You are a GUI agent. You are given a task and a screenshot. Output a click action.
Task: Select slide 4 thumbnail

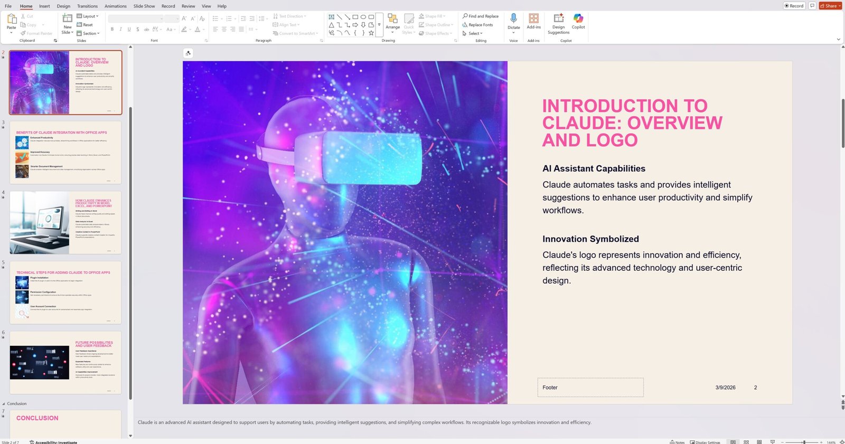pyautogui.click(x=65, y=222)
